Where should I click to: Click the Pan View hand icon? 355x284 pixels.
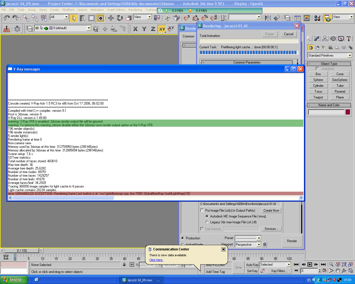[338, 271]
